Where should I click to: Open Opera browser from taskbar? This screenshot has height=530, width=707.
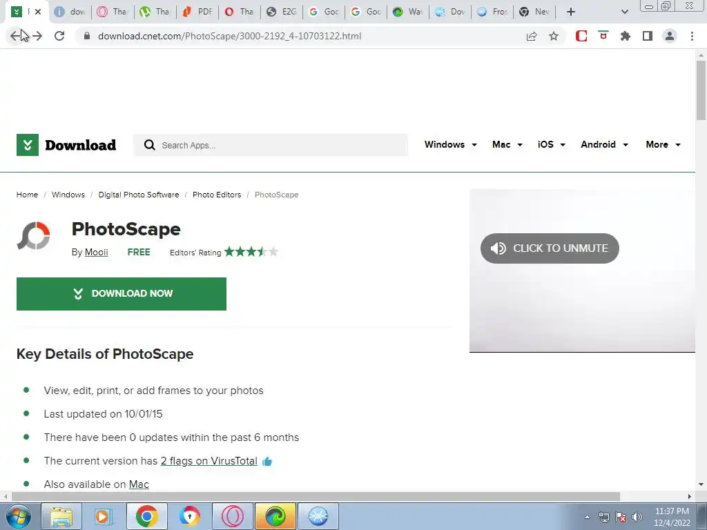(x=233, y=516)
